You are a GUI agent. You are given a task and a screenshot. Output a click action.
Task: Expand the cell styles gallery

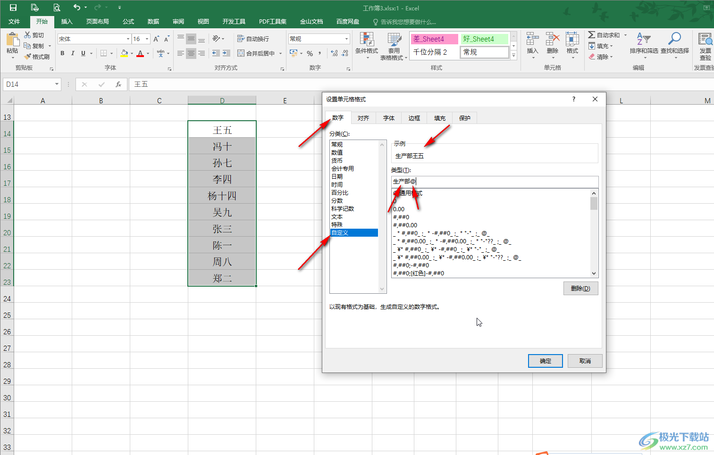tap(514, 56)
